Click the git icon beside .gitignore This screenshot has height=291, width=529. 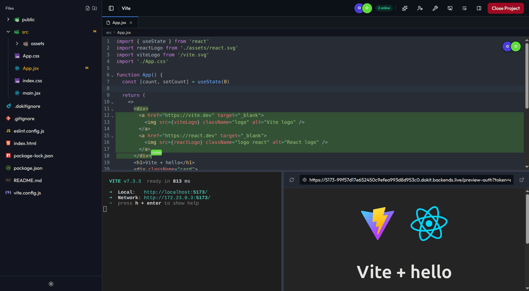click(x=8, y=118)
